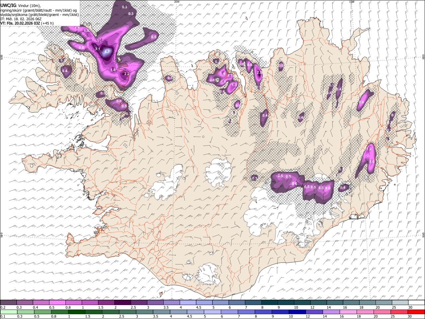This screenshot has height=319, width=425.
Task: Click the 1.0 snowfall value in east Iceland
Action: [372, 161]
